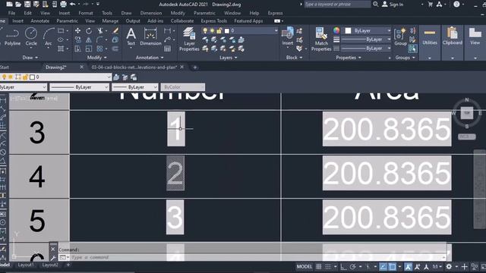Toggle polar tracking in status bar

pyautogui.click(x=352, y=266)
